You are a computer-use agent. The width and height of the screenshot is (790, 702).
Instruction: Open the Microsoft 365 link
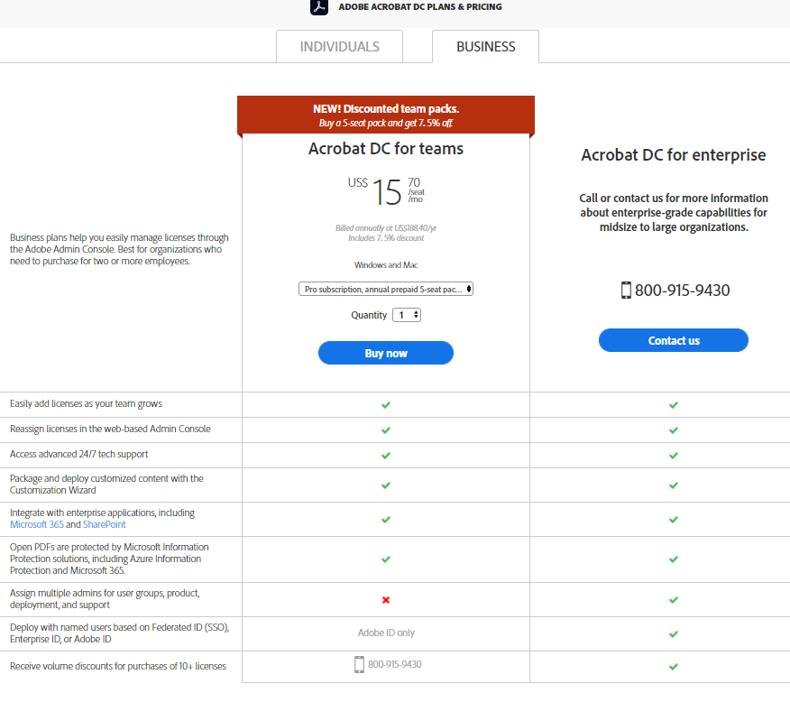click(37, 524)
